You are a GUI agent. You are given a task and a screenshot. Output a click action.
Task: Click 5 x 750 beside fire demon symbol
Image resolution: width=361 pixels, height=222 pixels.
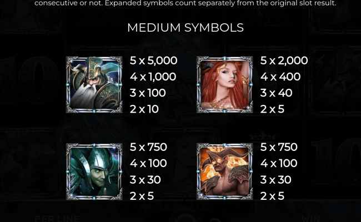coord(279,147)
